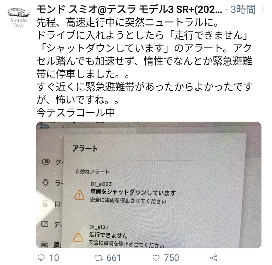Click the 750 likes count

pyautogui.click(x=172, y=258)
